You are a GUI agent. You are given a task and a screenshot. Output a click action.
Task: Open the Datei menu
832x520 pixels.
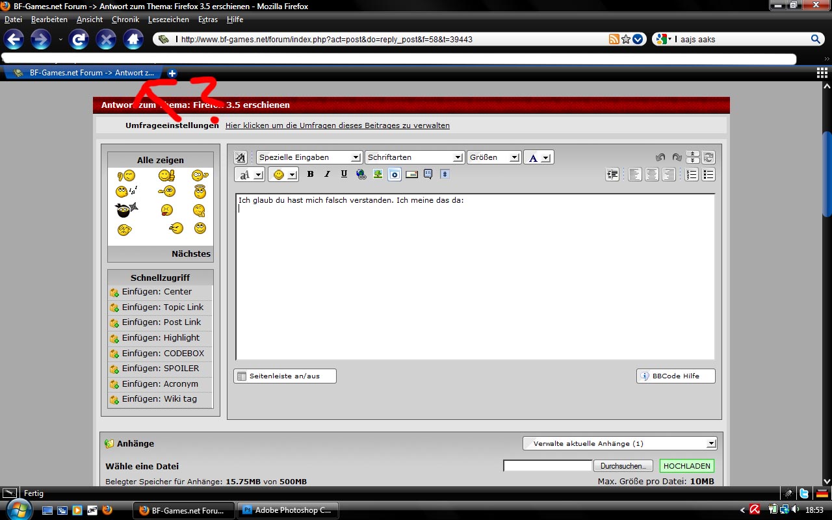coord(13,19)
